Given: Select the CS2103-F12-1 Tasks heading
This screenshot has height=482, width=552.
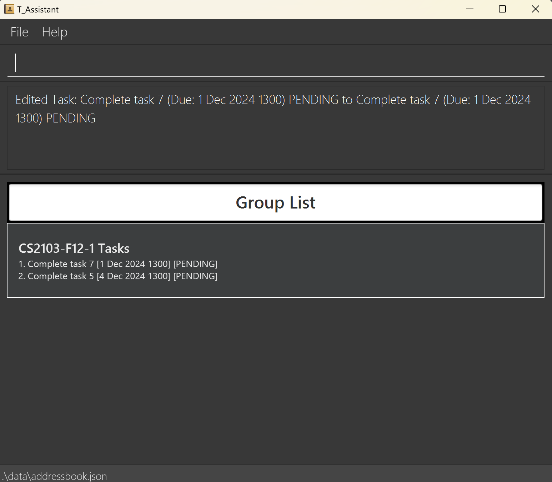Looking at the screenshot, I should point(74,248).
